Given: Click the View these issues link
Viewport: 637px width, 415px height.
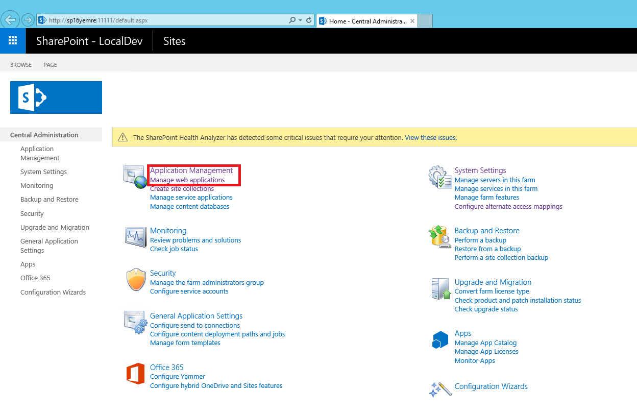Looking at the screenshot, I should 430,137.
